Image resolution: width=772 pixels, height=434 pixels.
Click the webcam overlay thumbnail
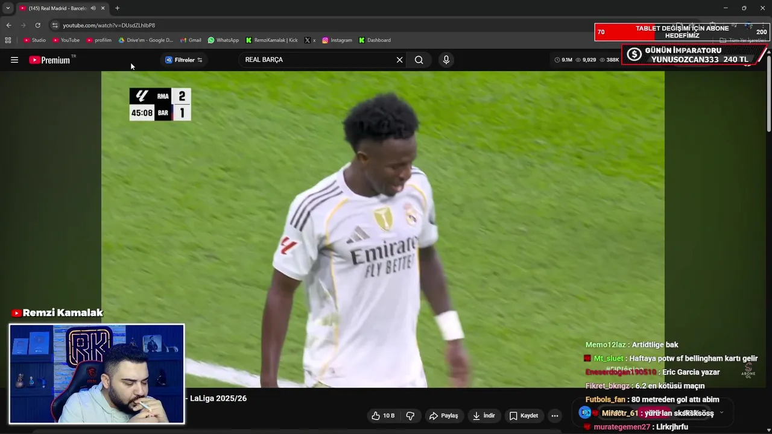point(96,374)
